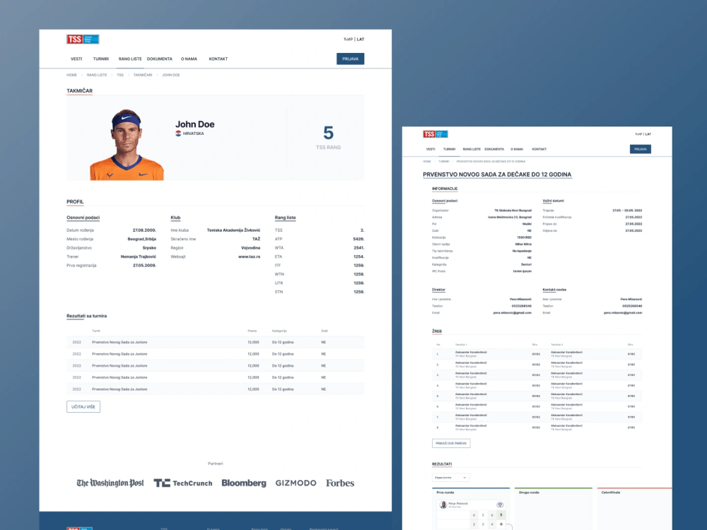
Task: Open the DOKUMENTA menu item
Action: click(159, 59)
